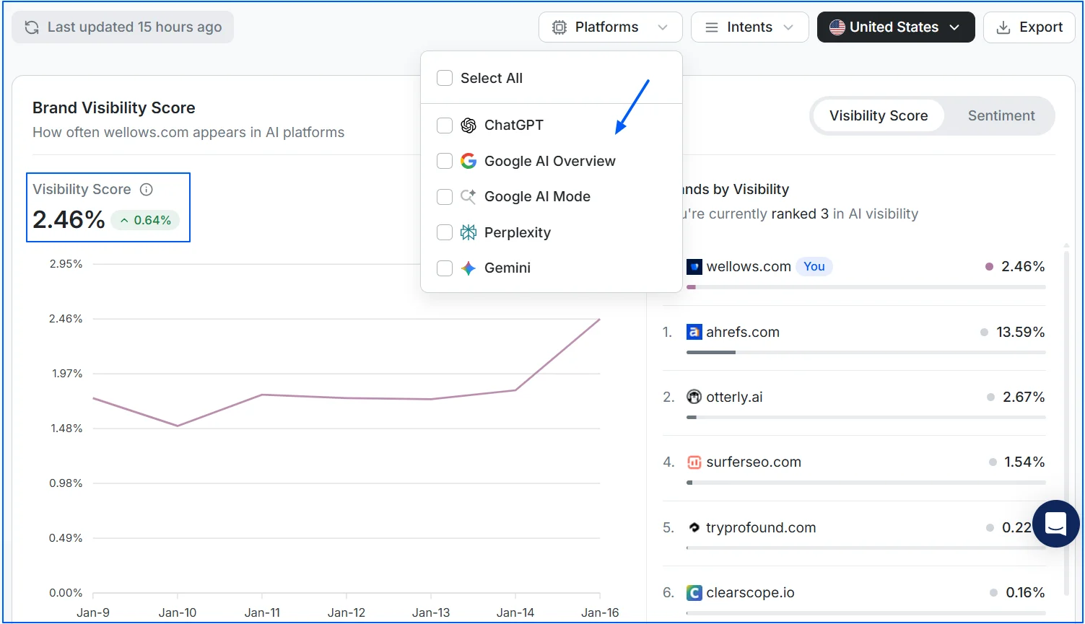This screenshot has width=1085, height=624.
Task: Switch to the Visibility Score tab
Action: point(879,115)
